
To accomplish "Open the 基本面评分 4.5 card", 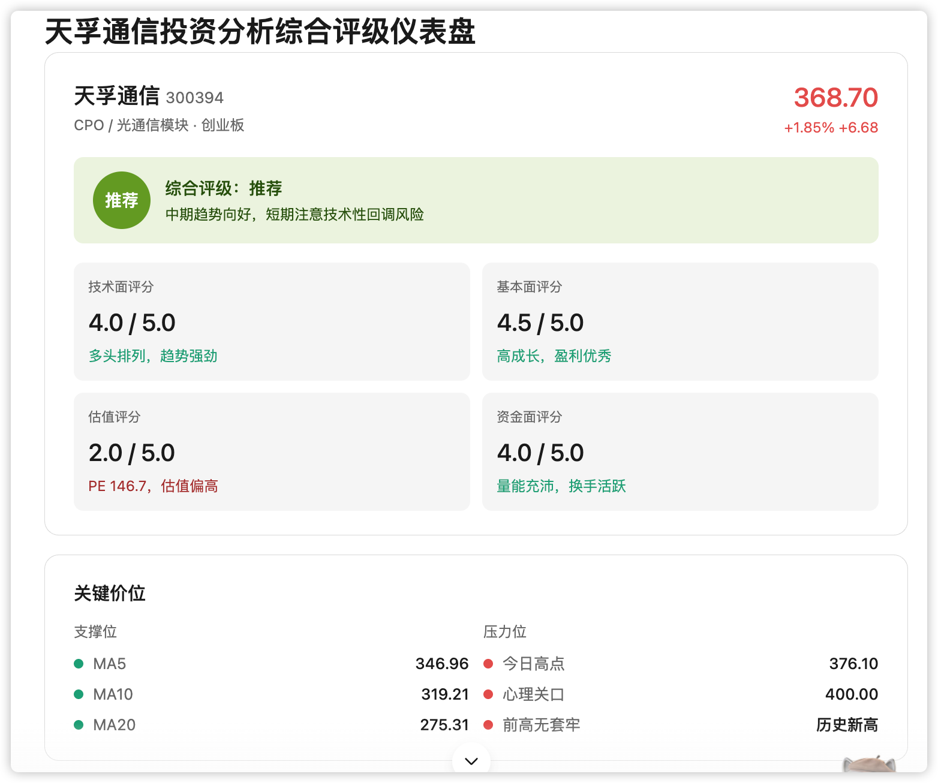I will (680, 321).
